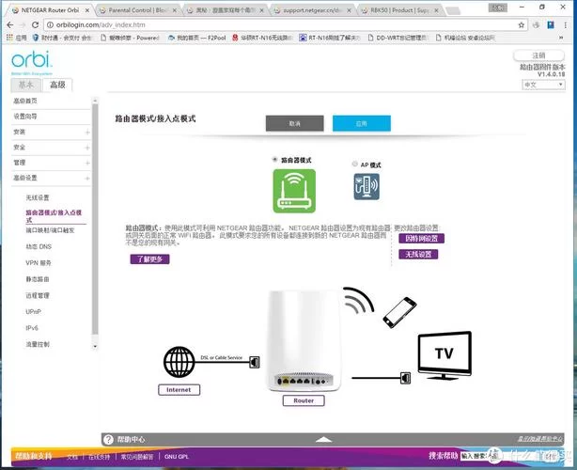Show more bookmarks via overflow chevron
This screenshot has width=577, height=470.
561,38
